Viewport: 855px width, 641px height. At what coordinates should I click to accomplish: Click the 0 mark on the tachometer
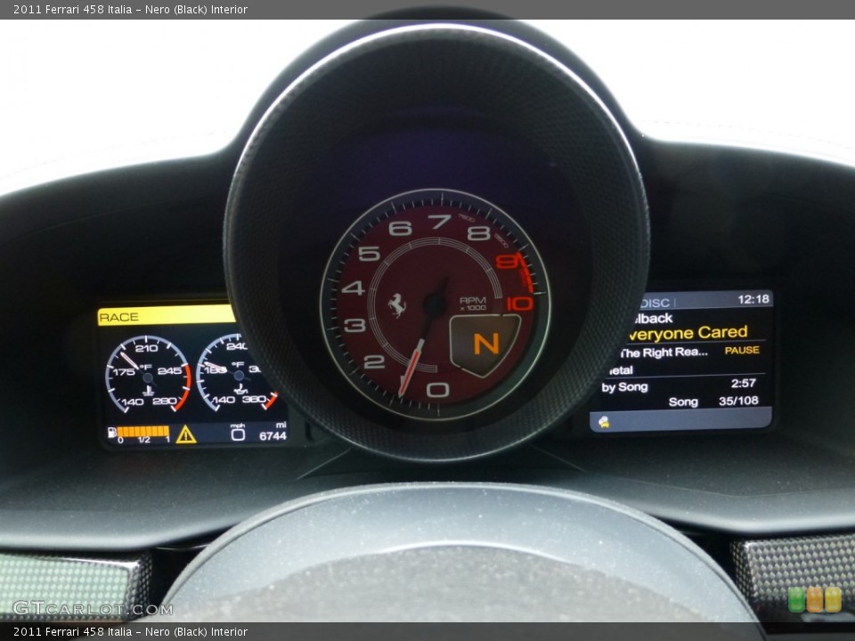(438, 390)
